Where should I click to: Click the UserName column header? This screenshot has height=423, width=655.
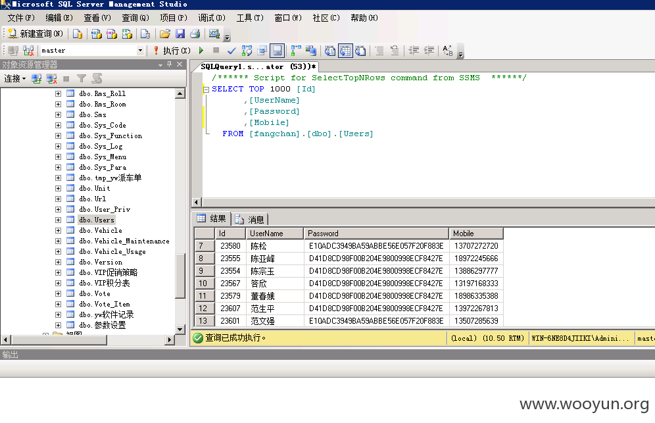274,234
